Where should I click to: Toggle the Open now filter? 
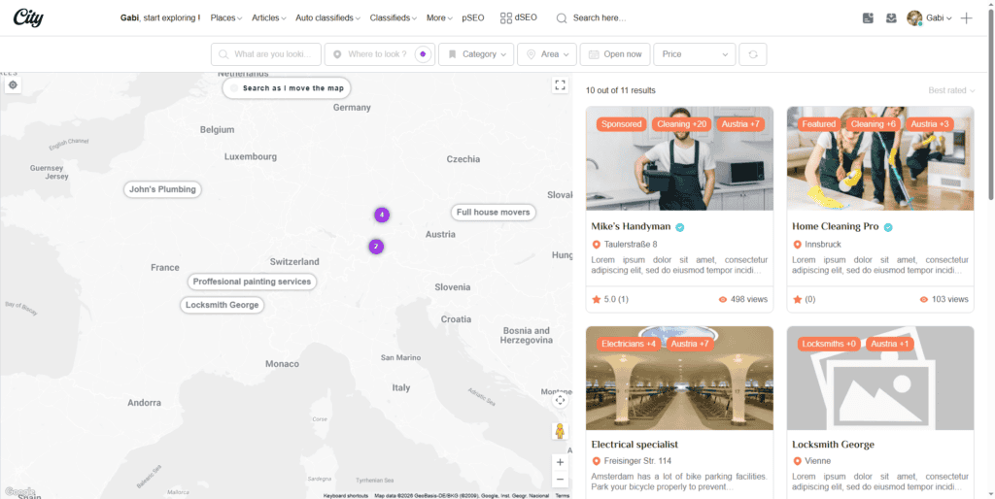pos(615,54)
